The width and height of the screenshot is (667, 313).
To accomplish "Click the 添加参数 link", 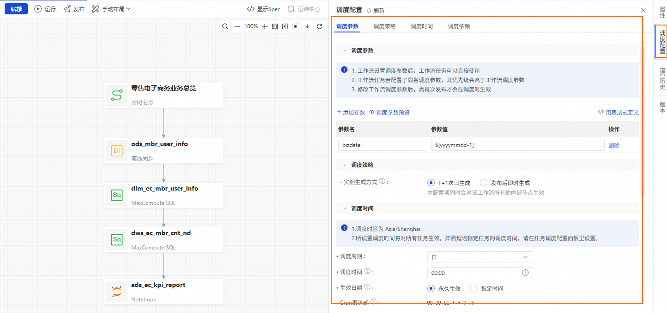I will (351, 112).
